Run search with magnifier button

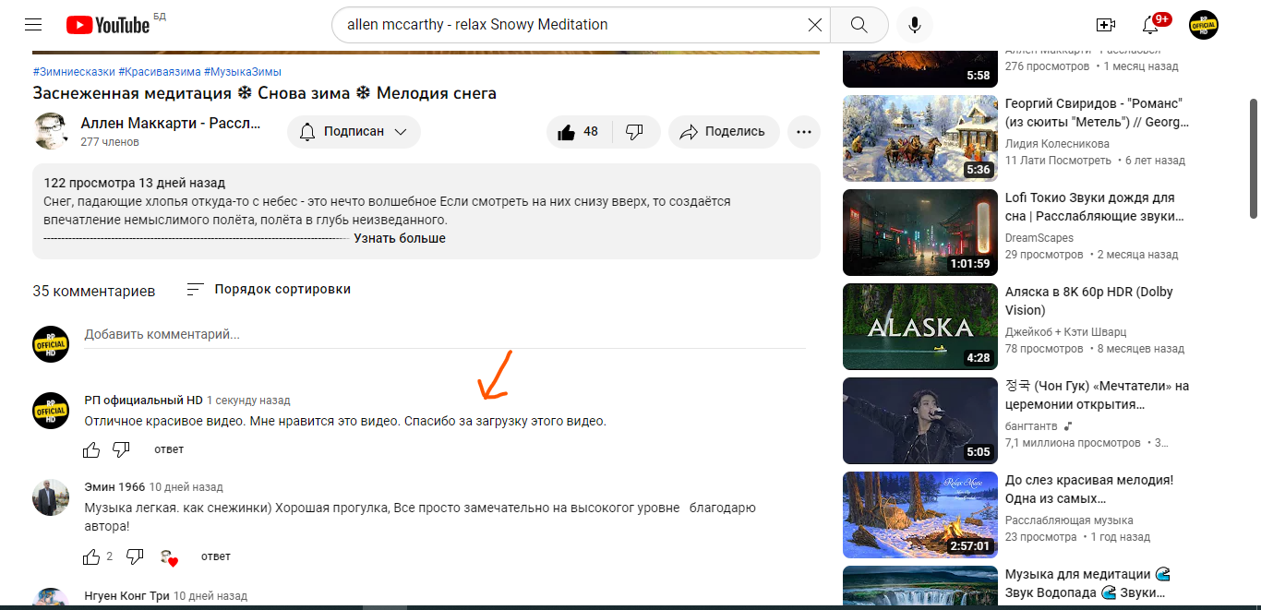click(859, 25)
